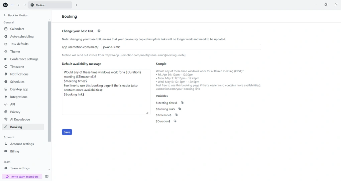Open the book icon beside Invite team members

47,177
